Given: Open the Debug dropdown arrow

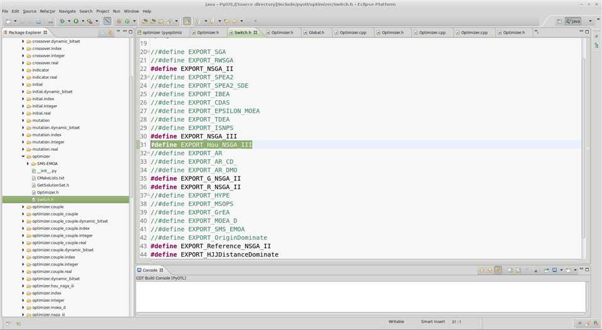Looking at the screenshot, I should click(69, 21).
